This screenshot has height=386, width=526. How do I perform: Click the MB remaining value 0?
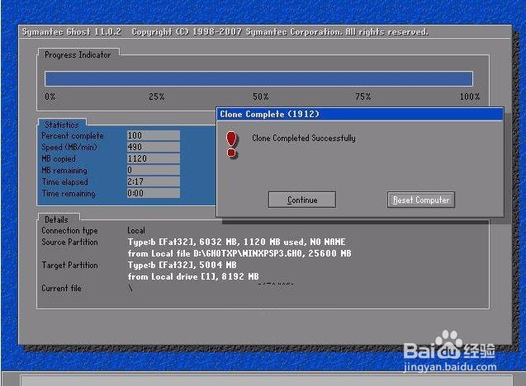(x=154, y=170)
